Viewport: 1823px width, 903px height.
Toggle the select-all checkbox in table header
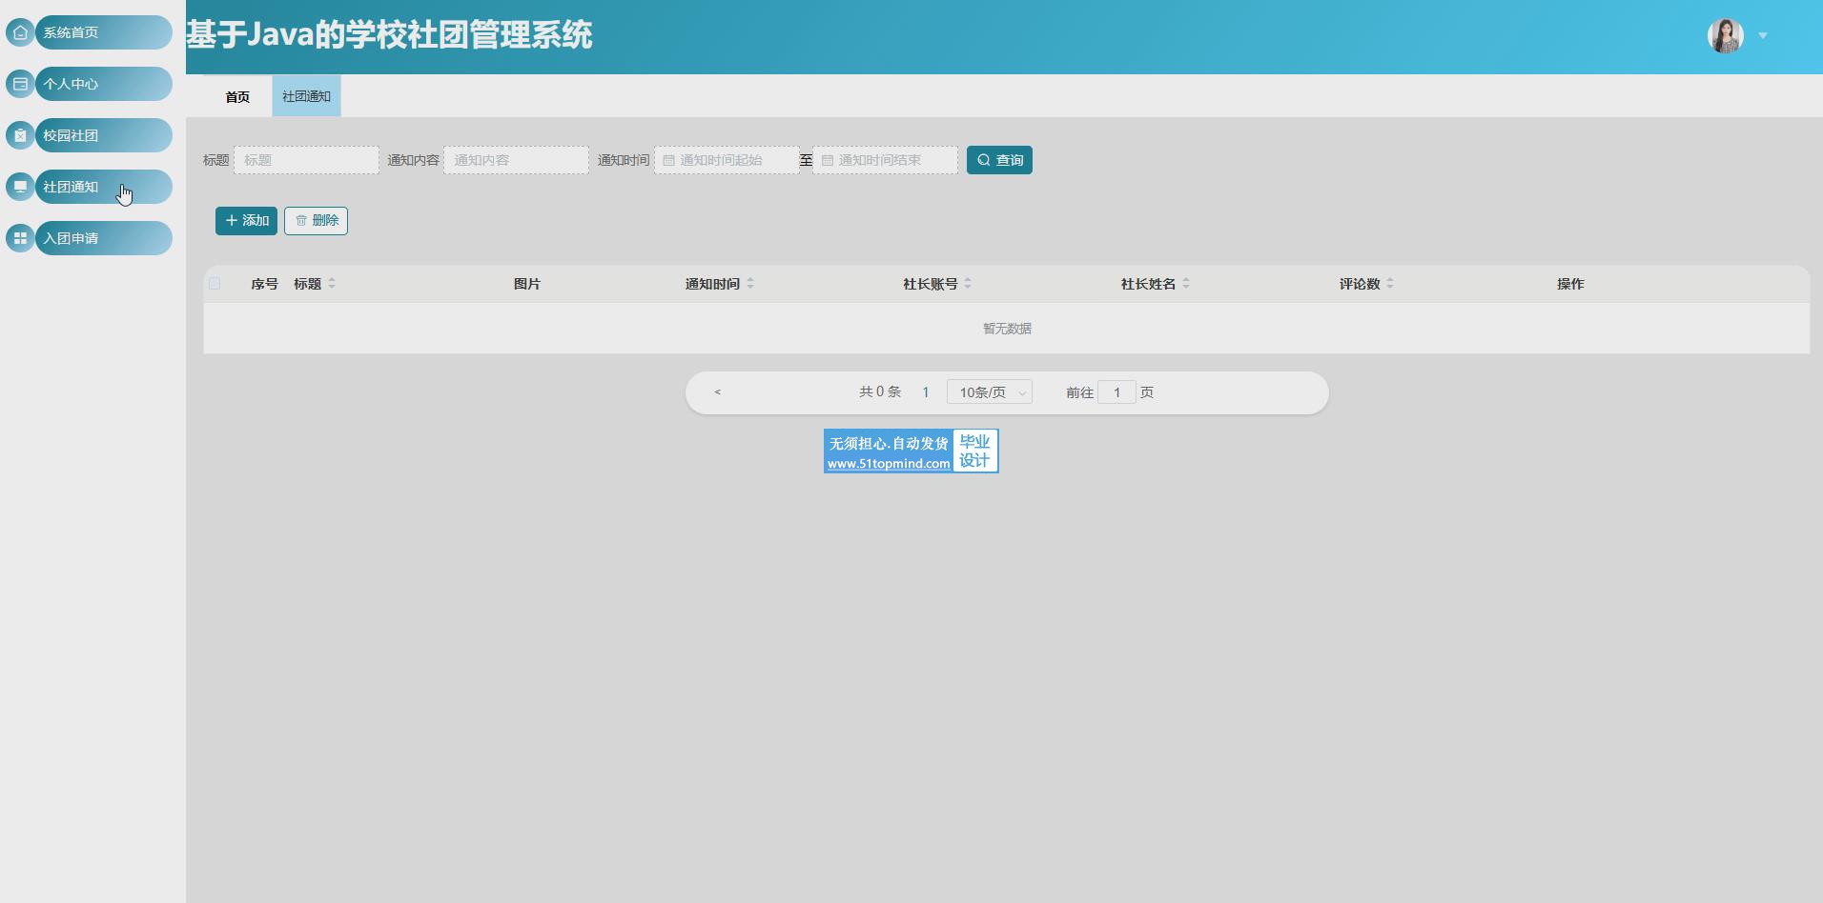[x=215, y=284]
